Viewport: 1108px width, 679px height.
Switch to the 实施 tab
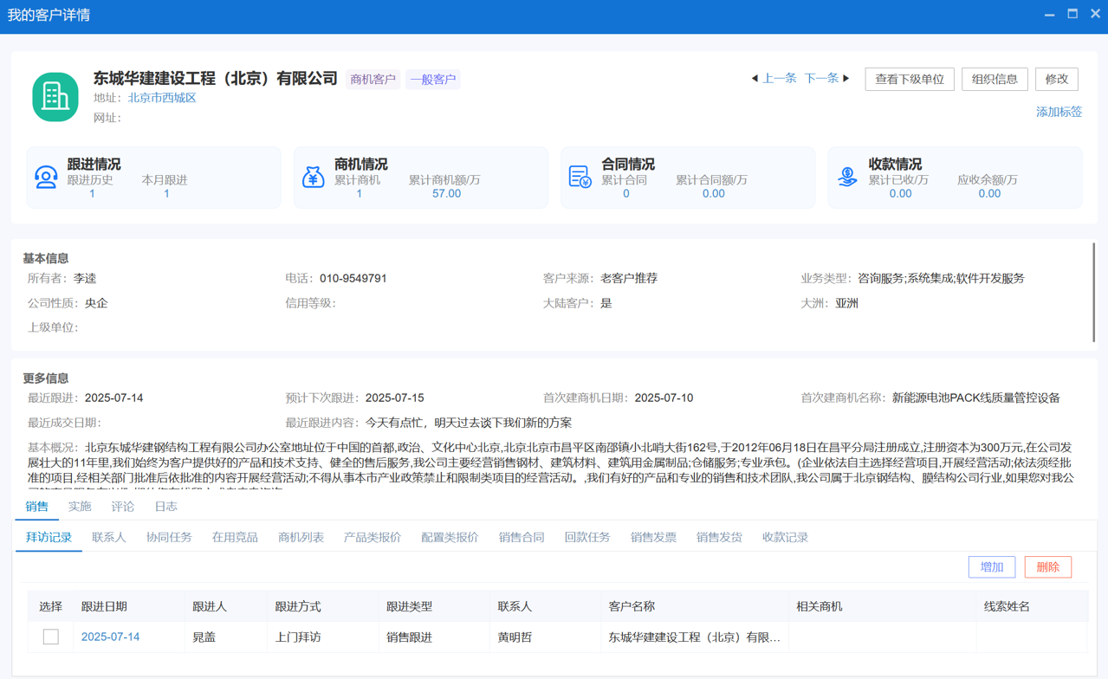point(80,506)
